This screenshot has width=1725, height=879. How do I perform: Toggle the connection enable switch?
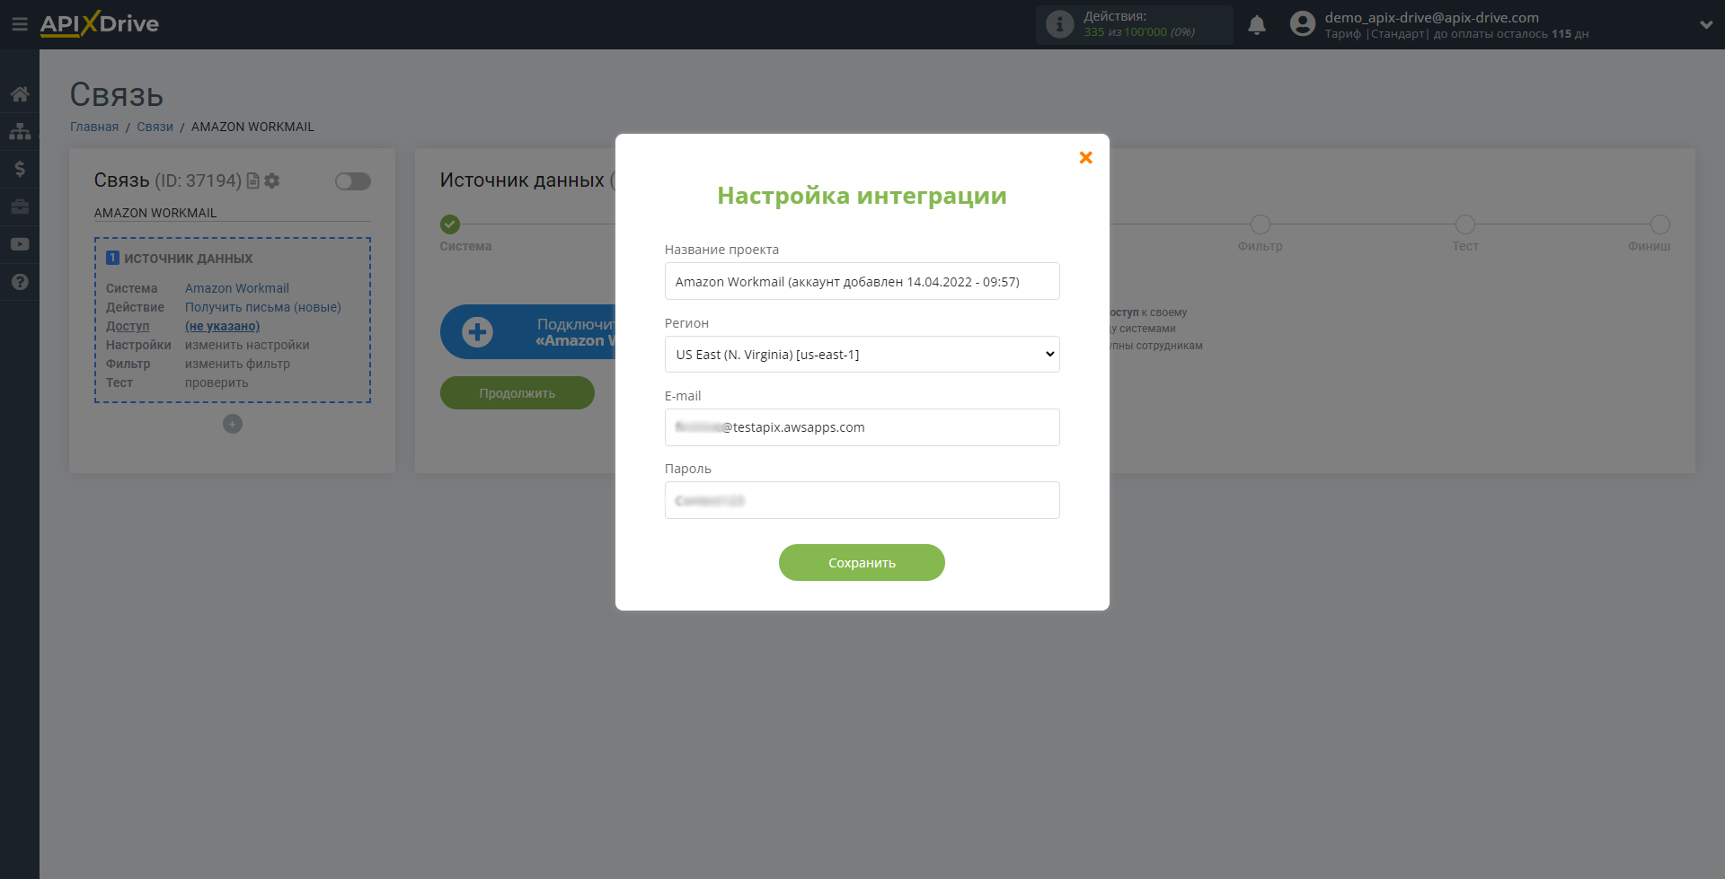[353, 181]
